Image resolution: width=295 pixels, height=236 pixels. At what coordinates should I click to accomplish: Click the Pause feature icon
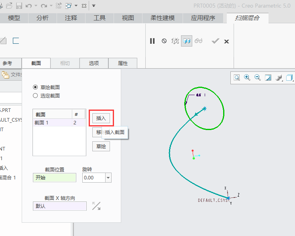click(x=152, y=41)
